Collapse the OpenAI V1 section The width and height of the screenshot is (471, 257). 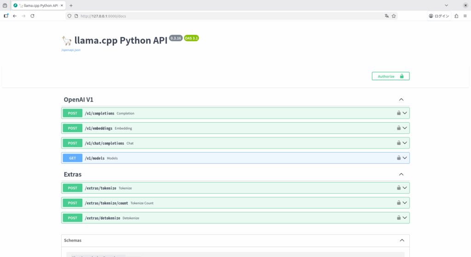tap(401, 100)
